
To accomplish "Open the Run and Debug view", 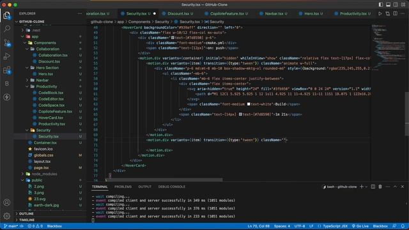I will pyautogui.click(x=7, y=56).
